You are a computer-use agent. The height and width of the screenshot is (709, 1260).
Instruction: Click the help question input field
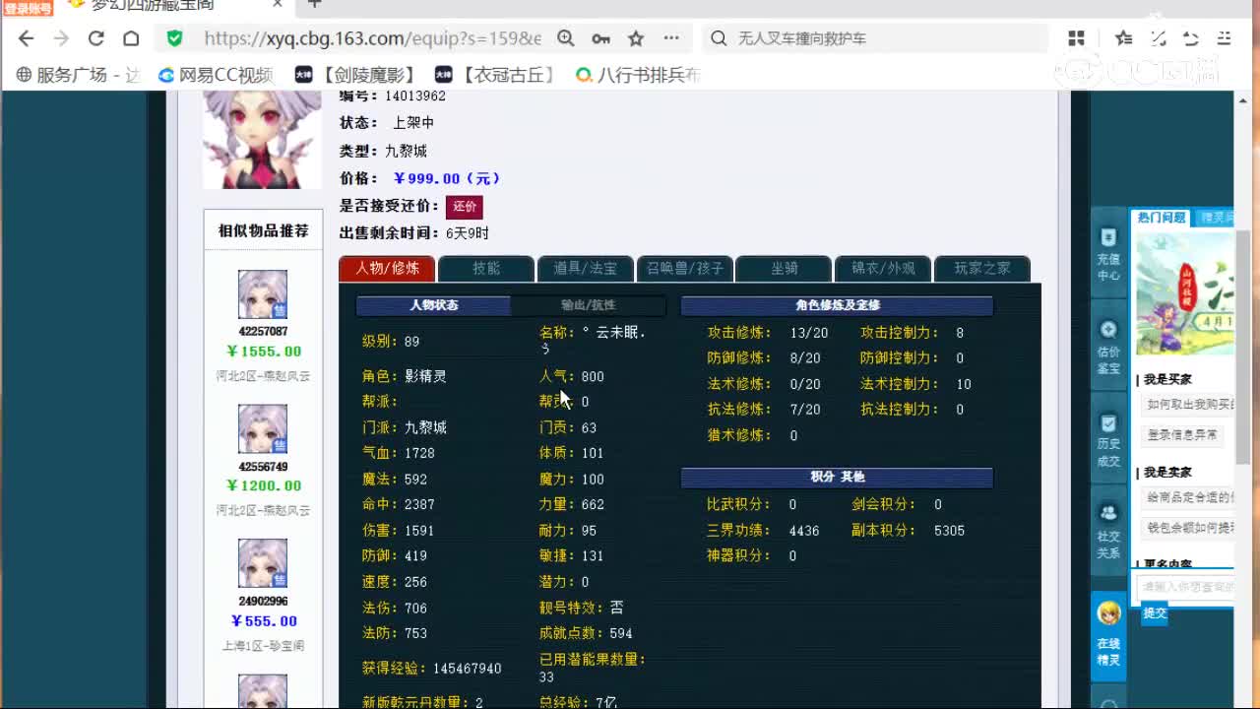click(x=1186, y=587)
